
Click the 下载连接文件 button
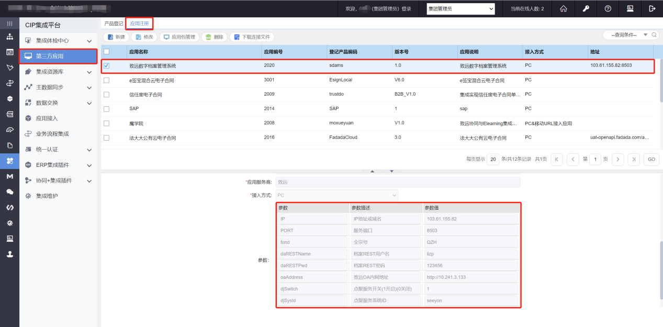252,37
